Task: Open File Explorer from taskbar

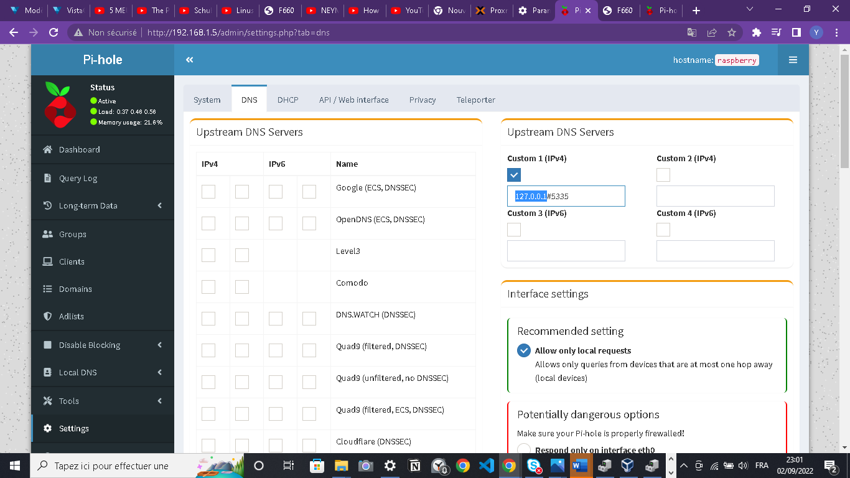Action: pos(341,465)
